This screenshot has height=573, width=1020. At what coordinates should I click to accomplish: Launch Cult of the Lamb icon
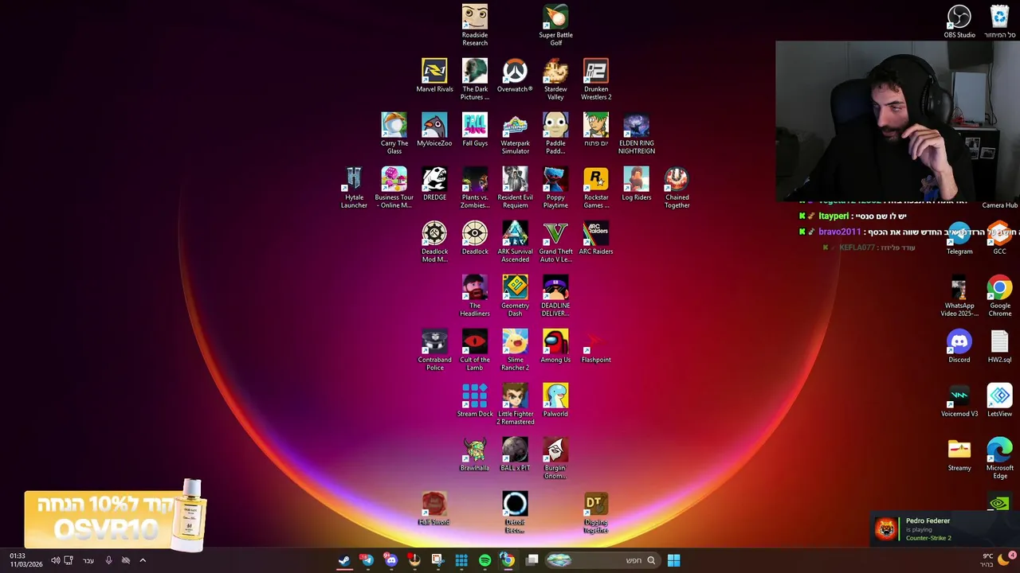click(x=474, y=350)
